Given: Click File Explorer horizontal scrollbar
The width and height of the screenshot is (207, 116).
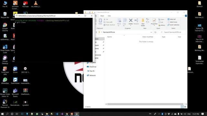Looking at the screenshot, I should click(145, 104).
